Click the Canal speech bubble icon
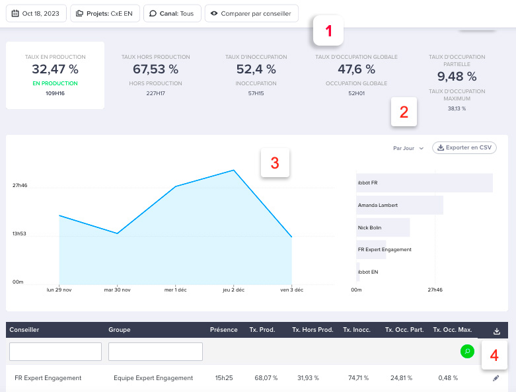The width and height of the screenshot is (516, 392). 153,13
